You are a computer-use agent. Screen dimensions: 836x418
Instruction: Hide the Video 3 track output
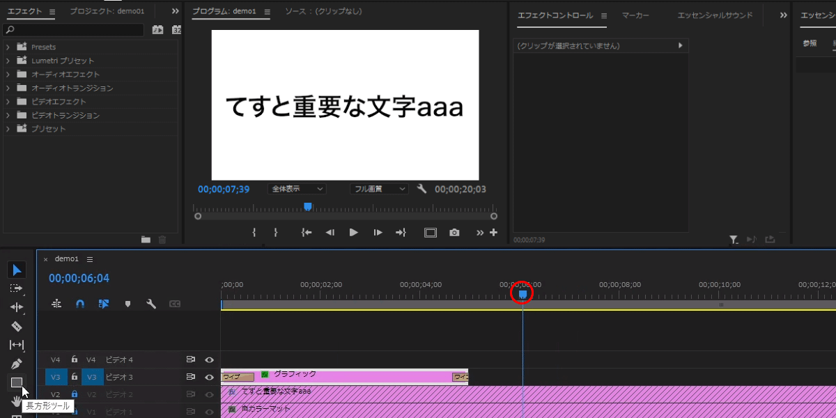(209, 377)
